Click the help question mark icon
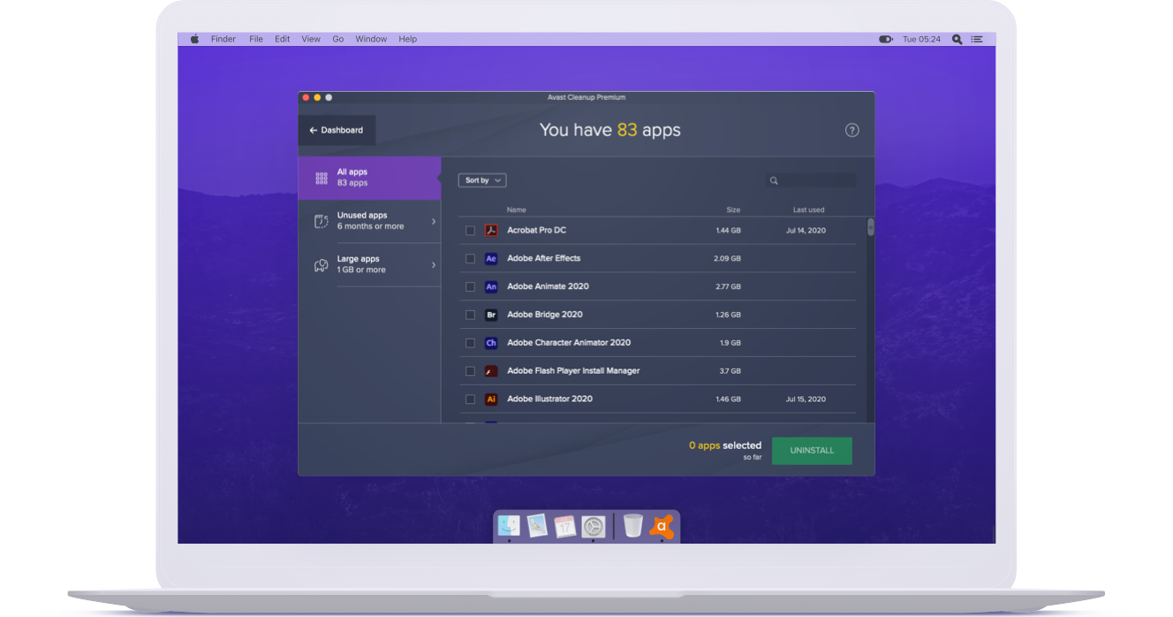The image size is (1173, 617). tap(851, 130)
